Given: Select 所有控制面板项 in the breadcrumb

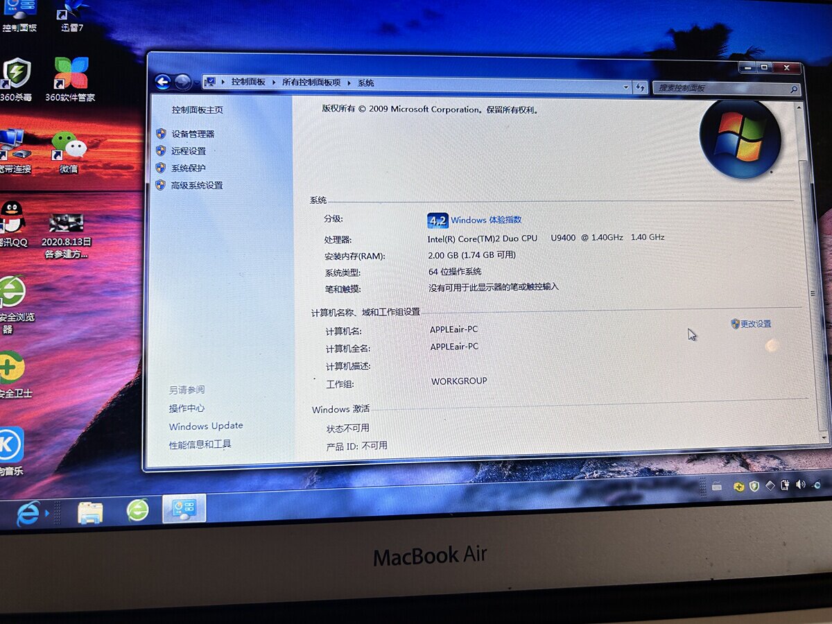Looking at the screenshot, I should [311, 83].
